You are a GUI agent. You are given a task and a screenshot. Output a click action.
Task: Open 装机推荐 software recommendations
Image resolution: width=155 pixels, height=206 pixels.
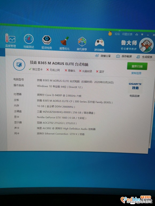82,44
